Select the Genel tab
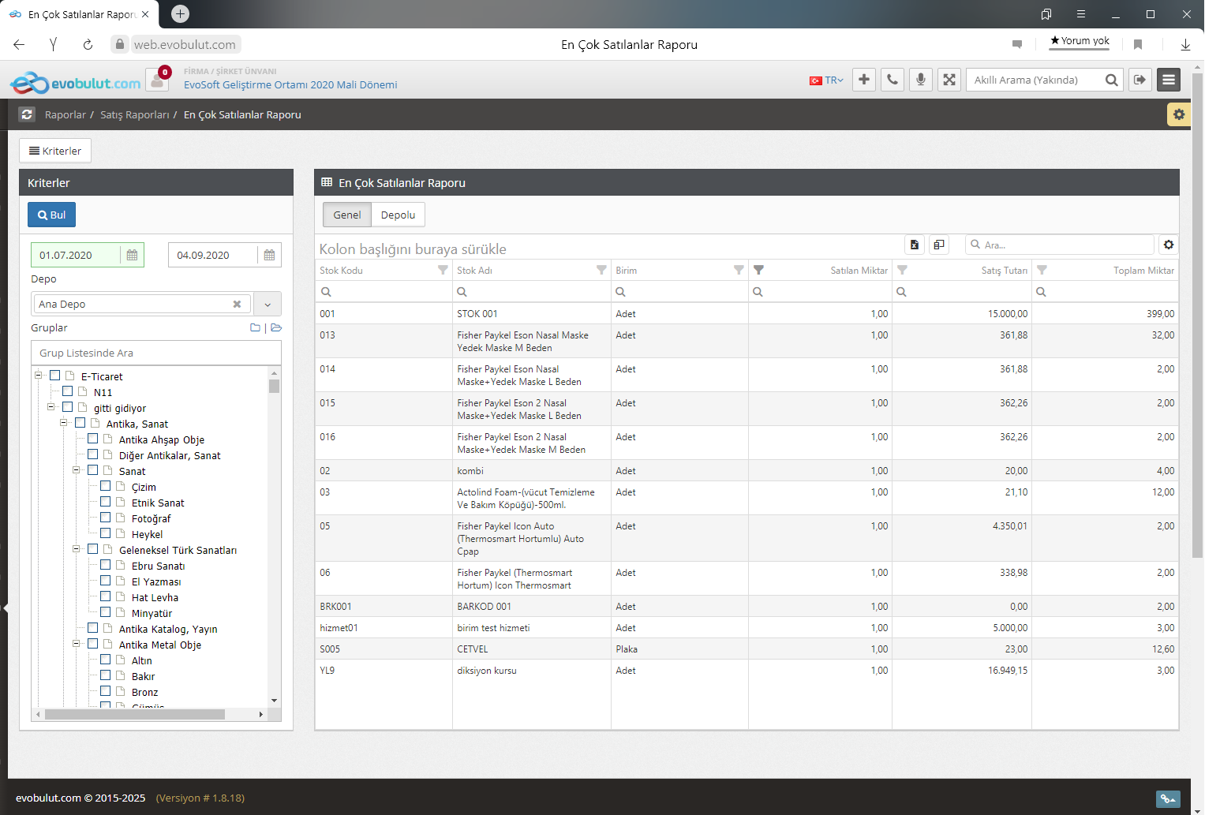The image size is (1205, 815). [346, 215]
